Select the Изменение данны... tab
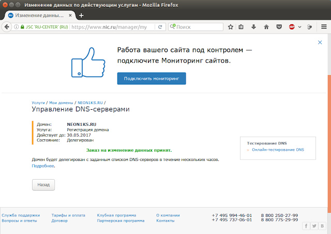This screenshot has height=234, width=331. [x=40, y=16]
